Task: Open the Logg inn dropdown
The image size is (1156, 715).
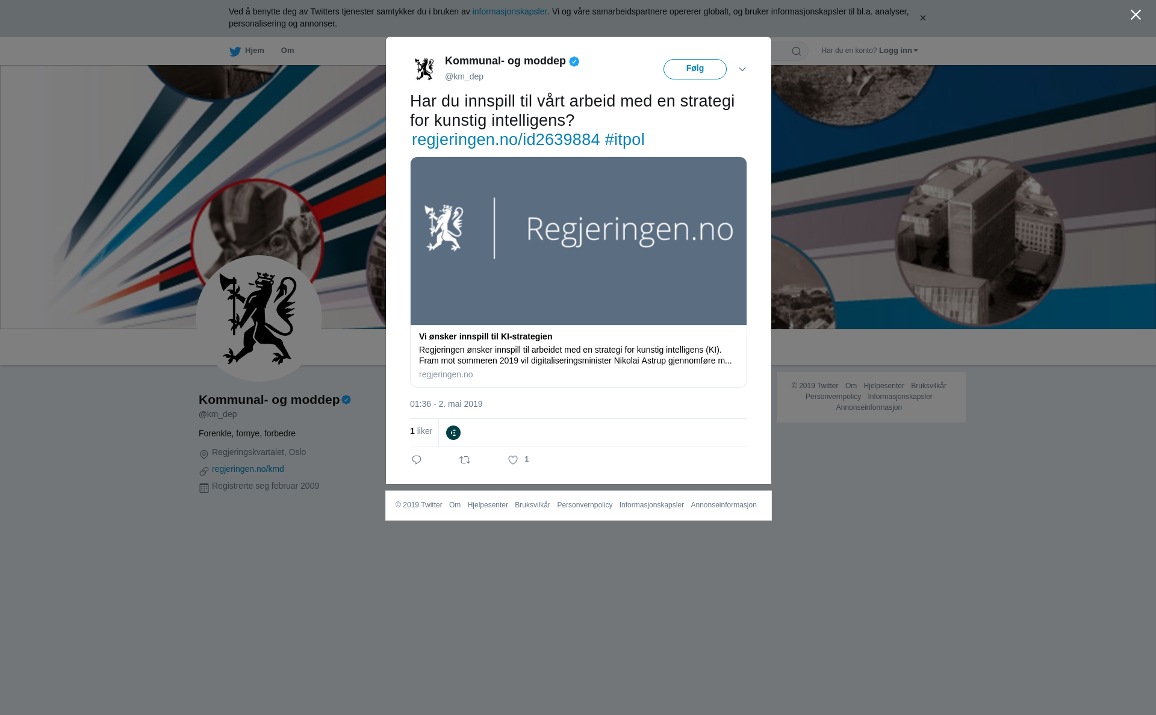Action: [x=898, y=51]
